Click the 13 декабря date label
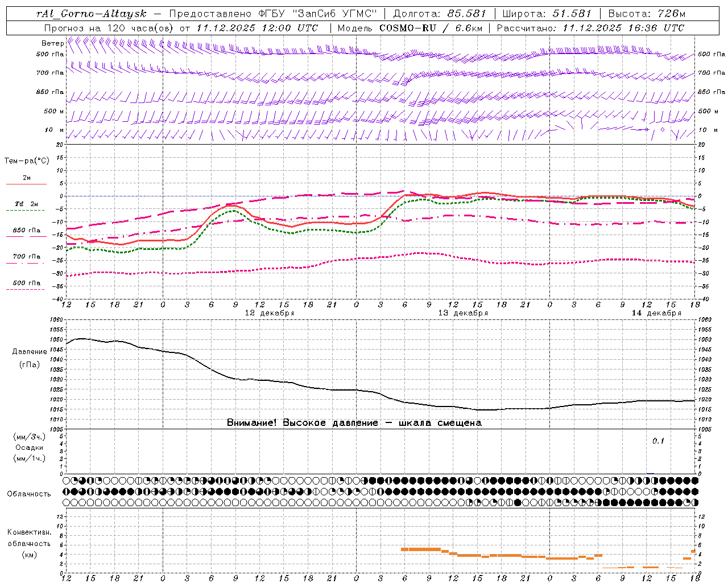Screen dimensions: 728x583 click(463, 313)
